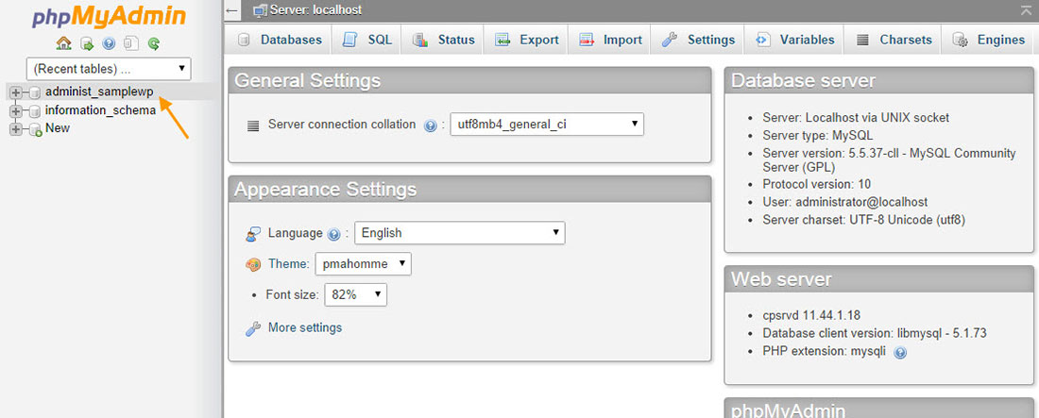This screenshot has width=1039, height=418.
Task: Open the More settings link
Action: point(305,327)
